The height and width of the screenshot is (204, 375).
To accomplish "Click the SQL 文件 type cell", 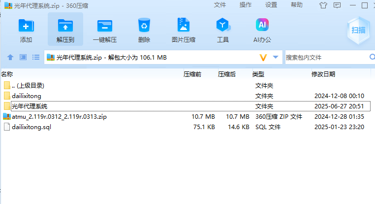I will [x=268, y=127].
